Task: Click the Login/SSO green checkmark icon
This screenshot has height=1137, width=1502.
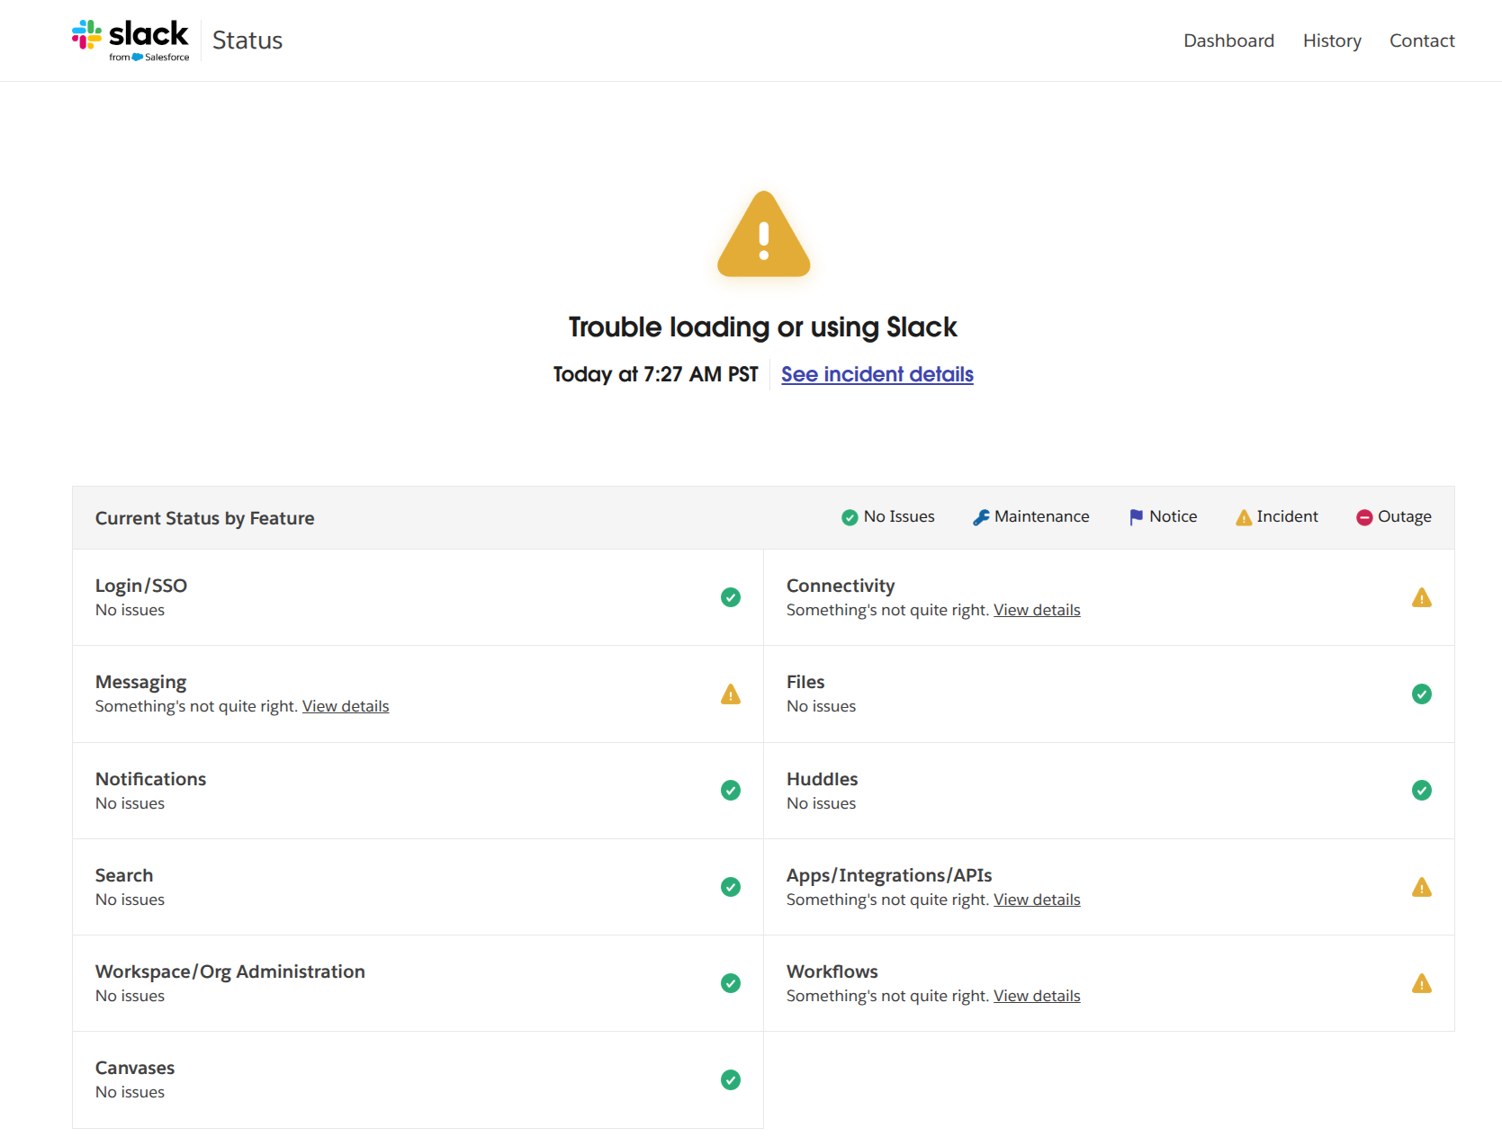Action: coord(730,597)
